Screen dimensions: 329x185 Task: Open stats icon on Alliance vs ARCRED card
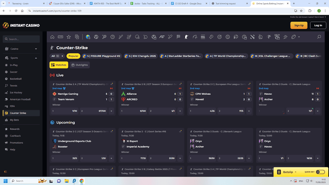pos(180,84)
